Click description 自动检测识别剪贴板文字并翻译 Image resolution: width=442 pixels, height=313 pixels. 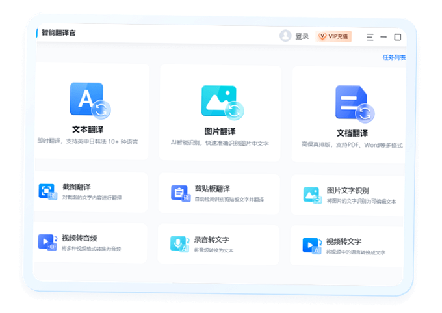pyautogui.click(x=229, y=199)
